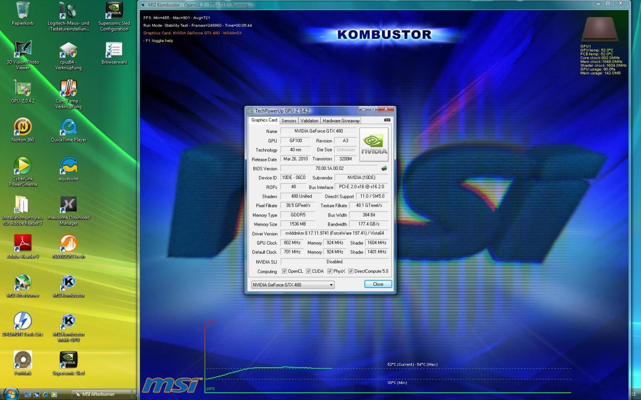
Task: Launch MSI Kombustor desktop shortcut
Action: coord(68,286)
